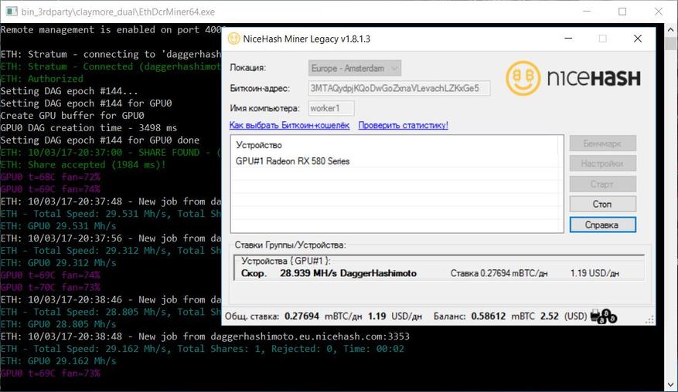Click the console window icon for EthDcrMiner64.exe
The height and width of the screenshot is (392, 678).
pos(10,12)
